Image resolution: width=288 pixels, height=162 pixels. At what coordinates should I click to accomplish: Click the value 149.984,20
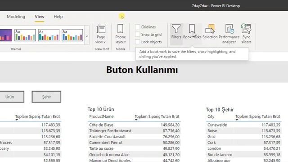click(170, 125)
